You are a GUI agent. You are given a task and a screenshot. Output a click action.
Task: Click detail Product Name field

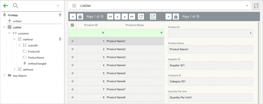tap(211, 49)
